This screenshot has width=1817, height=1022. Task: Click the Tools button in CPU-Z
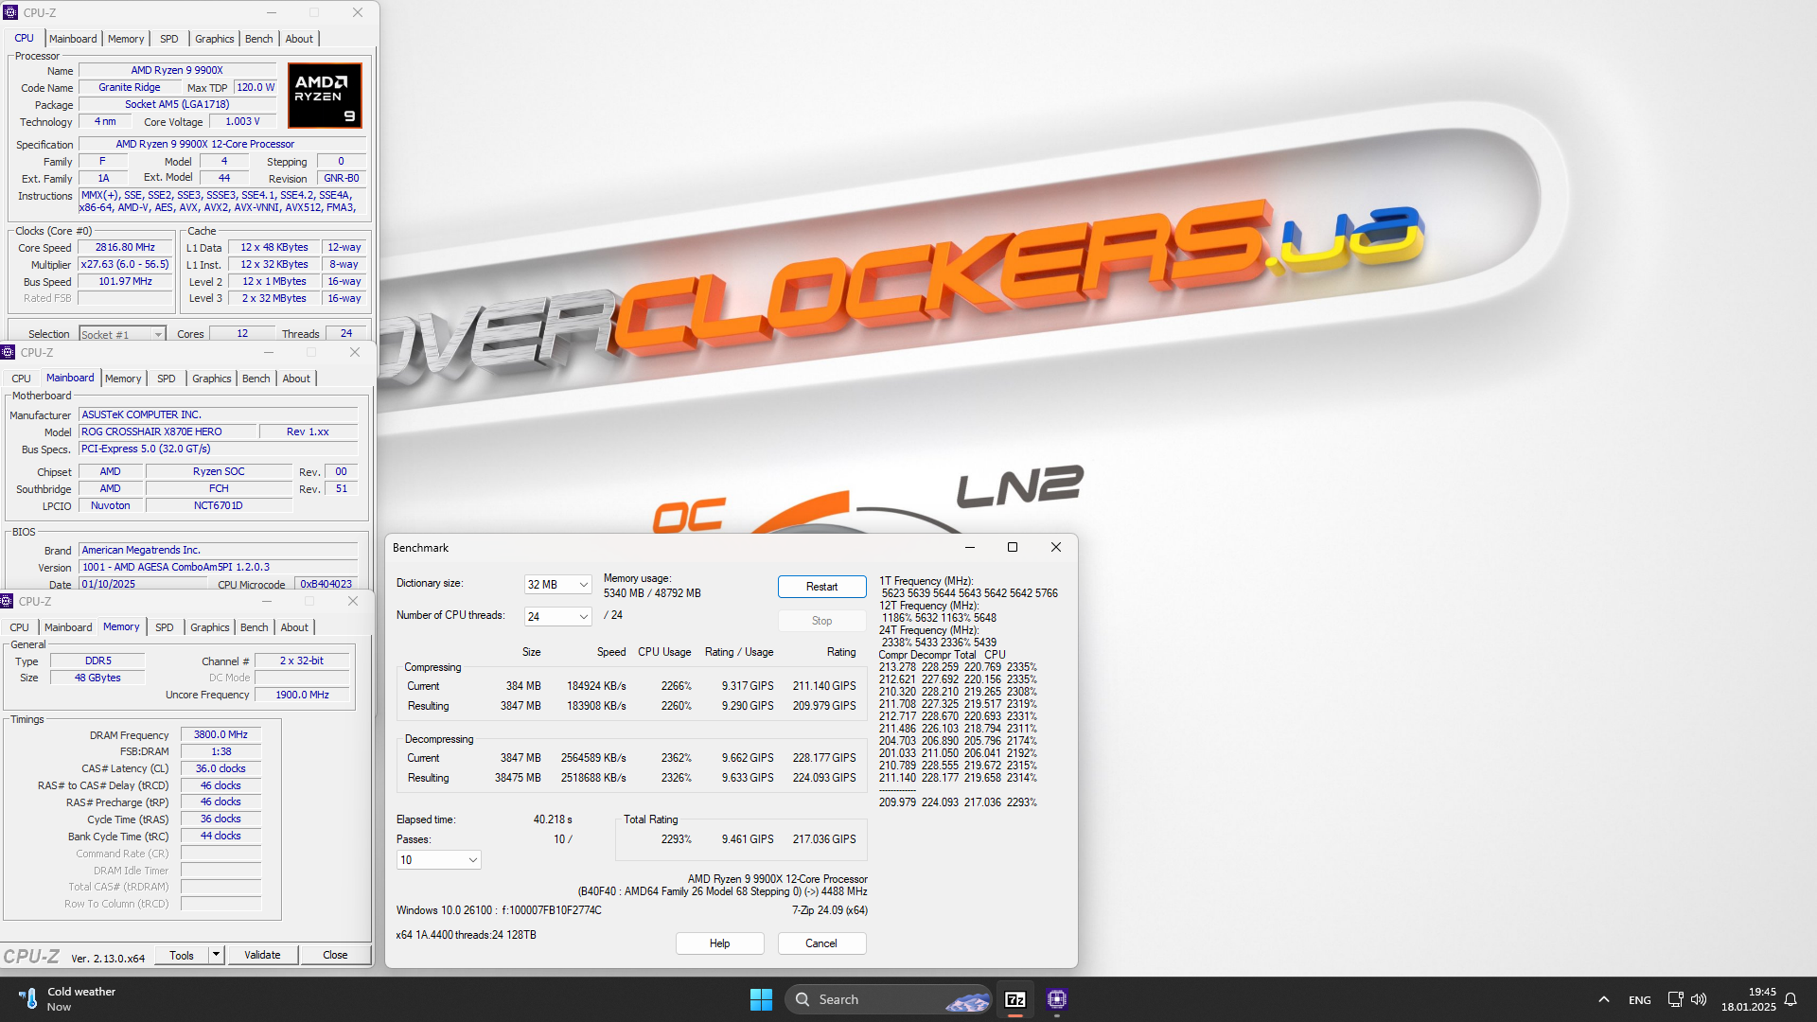pos(181,955)
